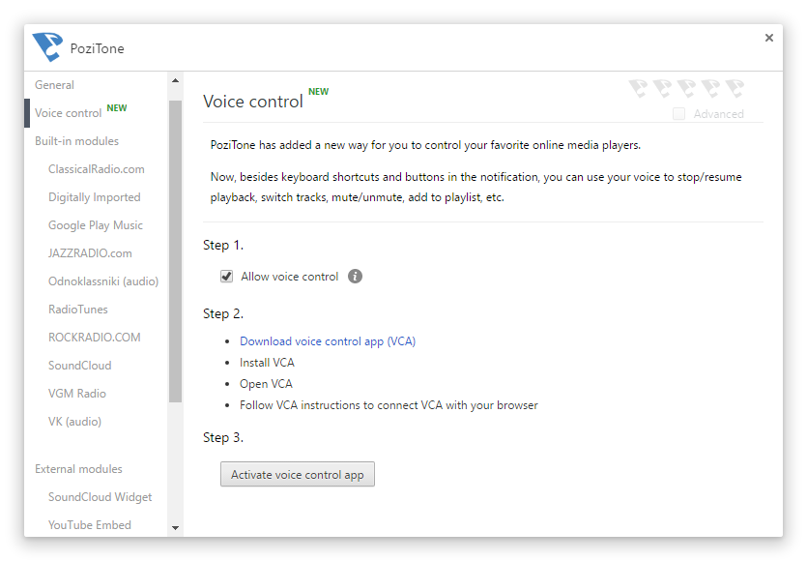Click the Step 2. heading
This screenshot has width=807, height=561.
coord(223,313)
